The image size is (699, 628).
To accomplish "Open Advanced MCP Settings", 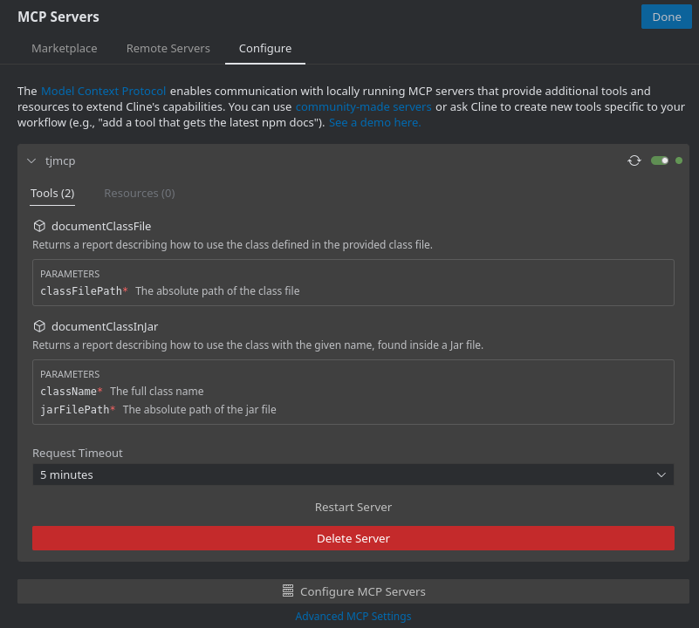I will (353, 616).
